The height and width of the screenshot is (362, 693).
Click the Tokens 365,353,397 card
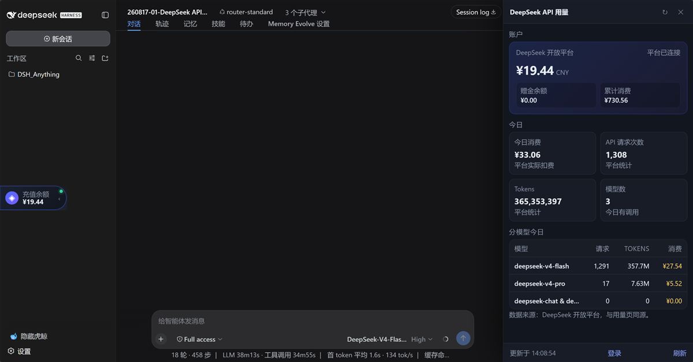(x=552, y=200)
